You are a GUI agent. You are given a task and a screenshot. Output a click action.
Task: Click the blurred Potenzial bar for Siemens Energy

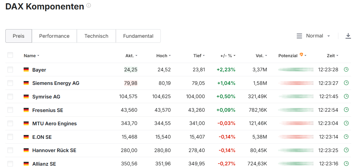coord(296,83)
